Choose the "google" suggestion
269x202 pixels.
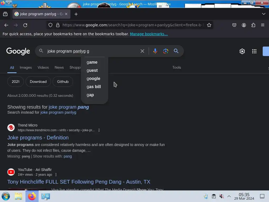point(95,78)
